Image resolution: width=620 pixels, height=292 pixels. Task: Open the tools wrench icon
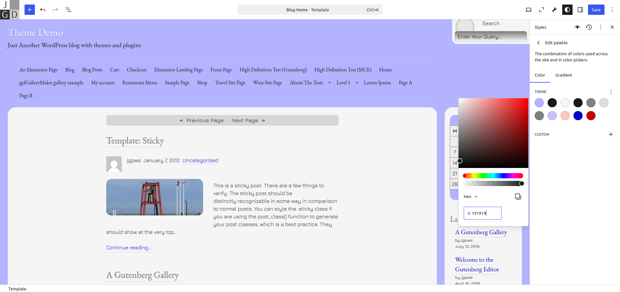tap(554, 10)
